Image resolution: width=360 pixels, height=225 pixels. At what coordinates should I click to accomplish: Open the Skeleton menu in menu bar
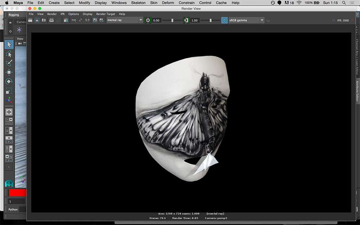(x=138, y=3)
